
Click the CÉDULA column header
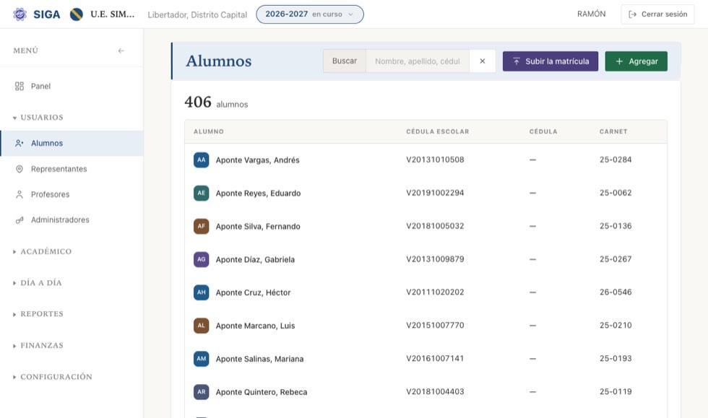543,132
